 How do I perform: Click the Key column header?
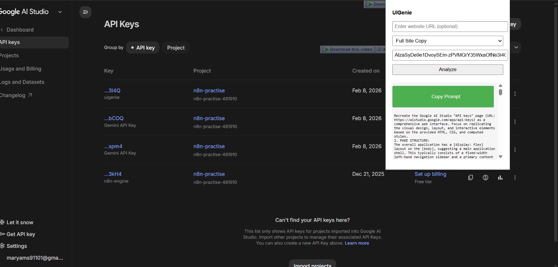point(108,71)
